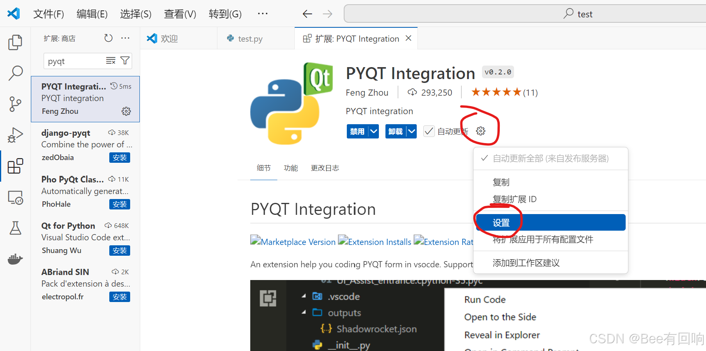706x351 pixels.
Task: Switch to the Welcome tab
Action: 178,38
